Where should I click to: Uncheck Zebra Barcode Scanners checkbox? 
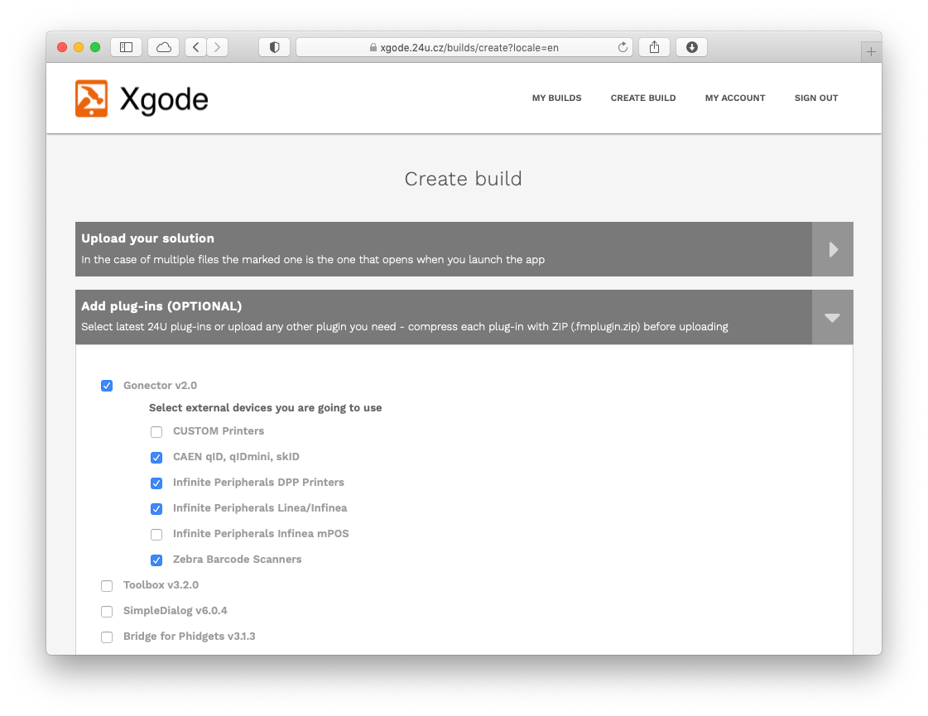click(156, 560)
